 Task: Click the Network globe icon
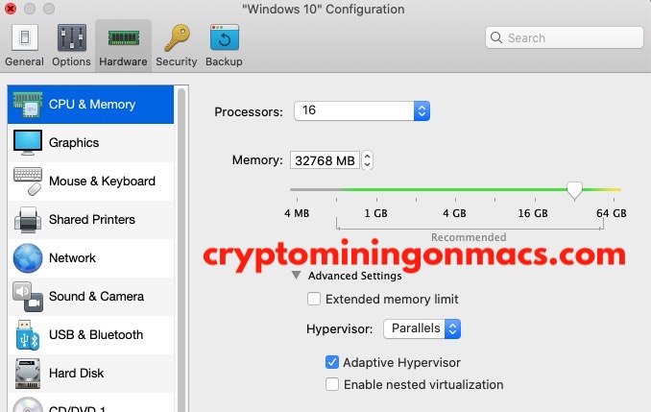(28, 258)
